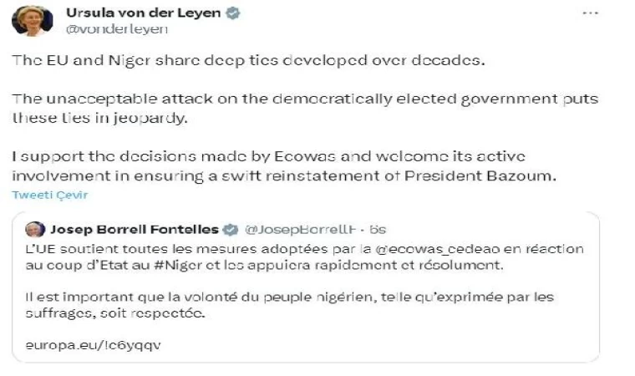The width and height of the screenshot is (635, 376).
Task: Open Ursula von der Leyen's profile name
Action: pos(145,14)
